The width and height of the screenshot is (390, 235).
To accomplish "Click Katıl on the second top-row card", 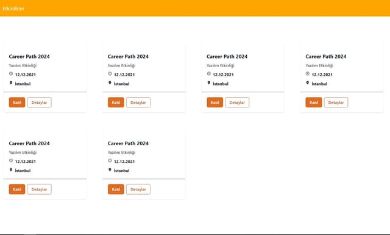I will [x=116, y=103].
